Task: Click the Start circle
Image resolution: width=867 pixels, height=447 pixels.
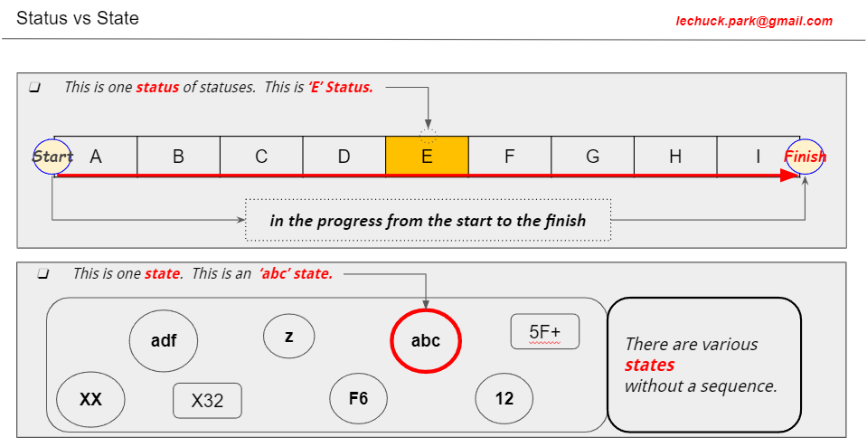Action: pyautogui.click(x=52, y=157)
